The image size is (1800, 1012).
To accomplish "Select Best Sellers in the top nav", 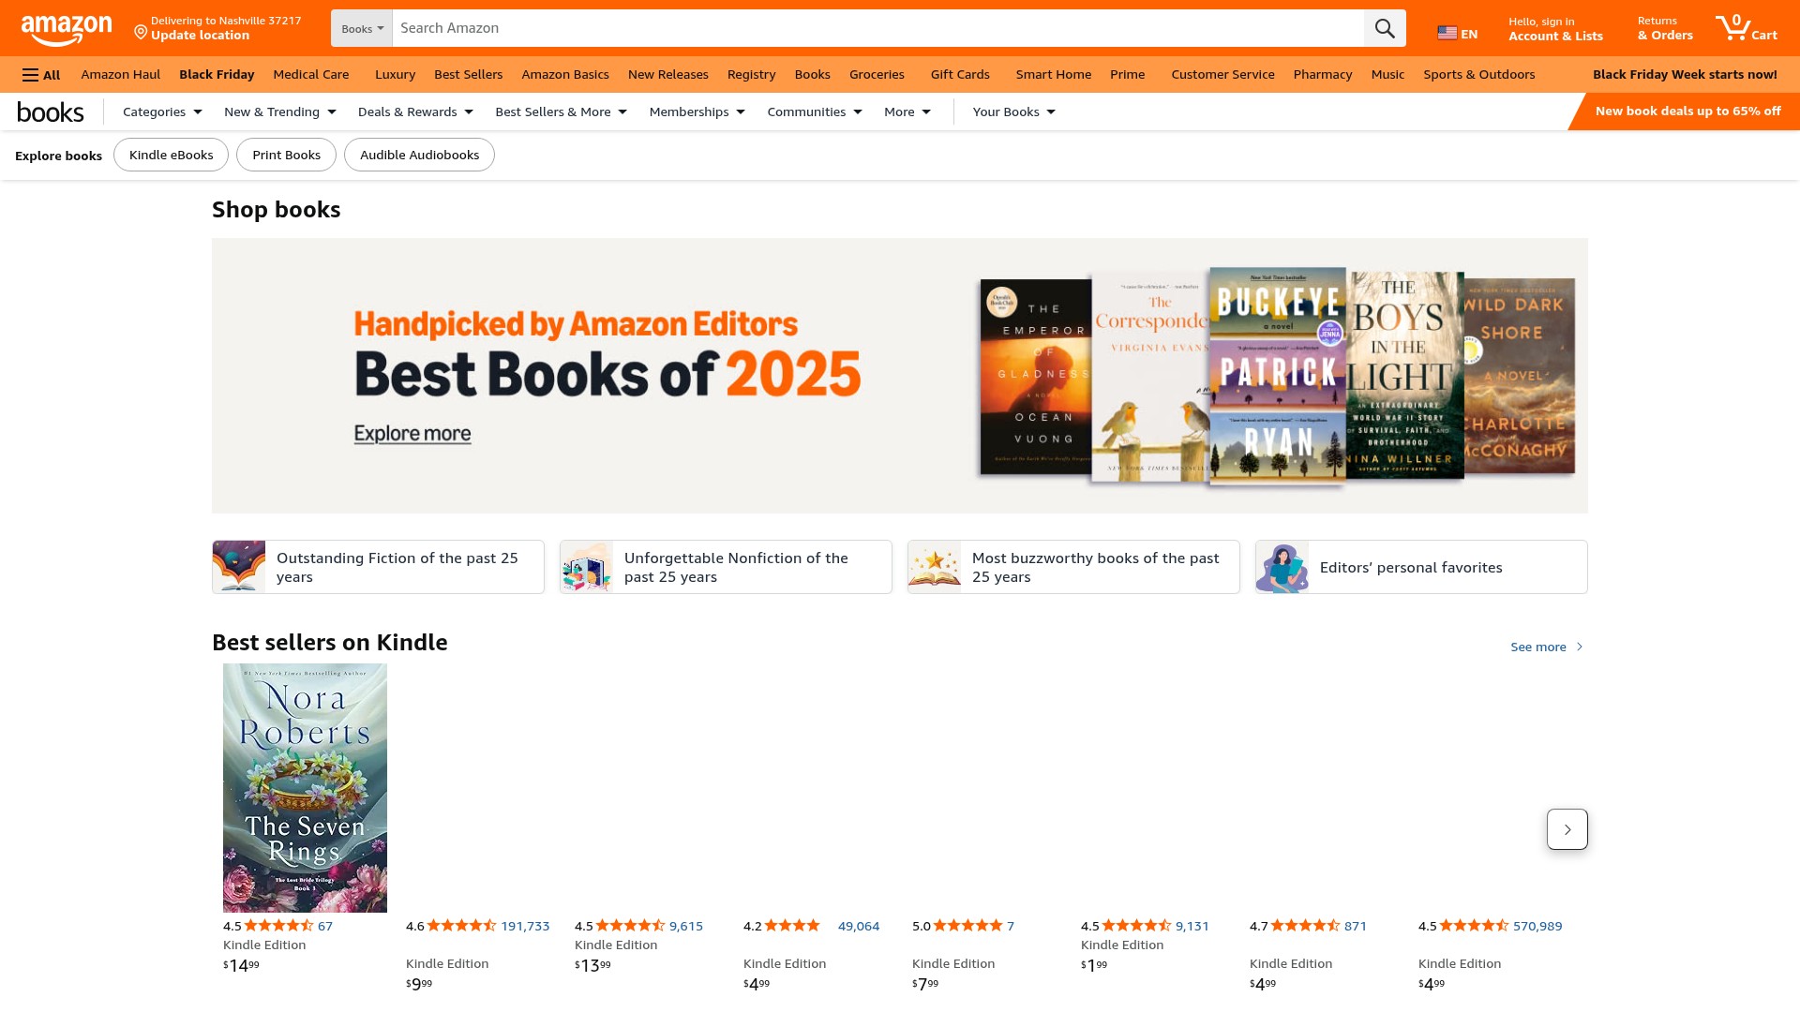I will (x=468, y=74).
